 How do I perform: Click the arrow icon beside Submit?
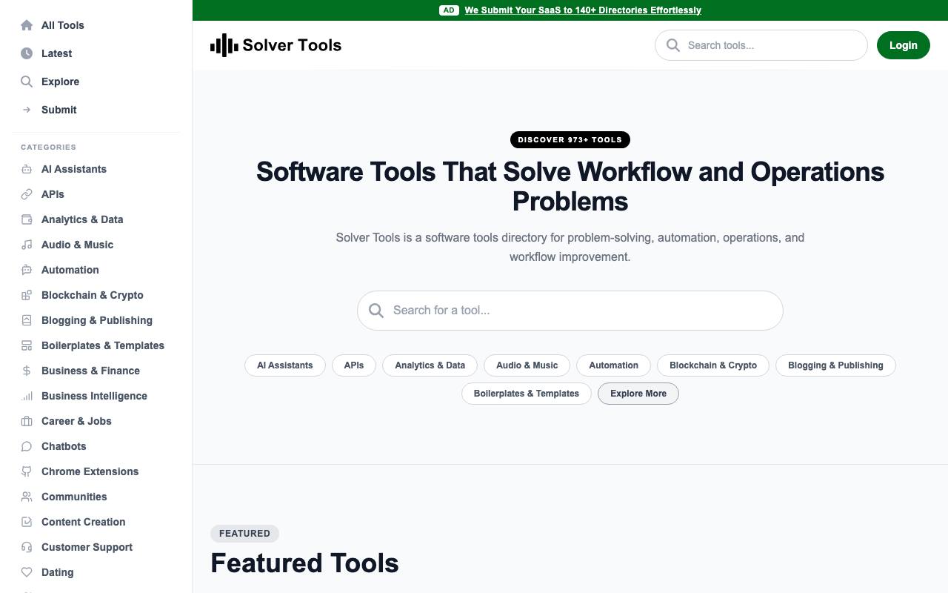coord(27,110)
